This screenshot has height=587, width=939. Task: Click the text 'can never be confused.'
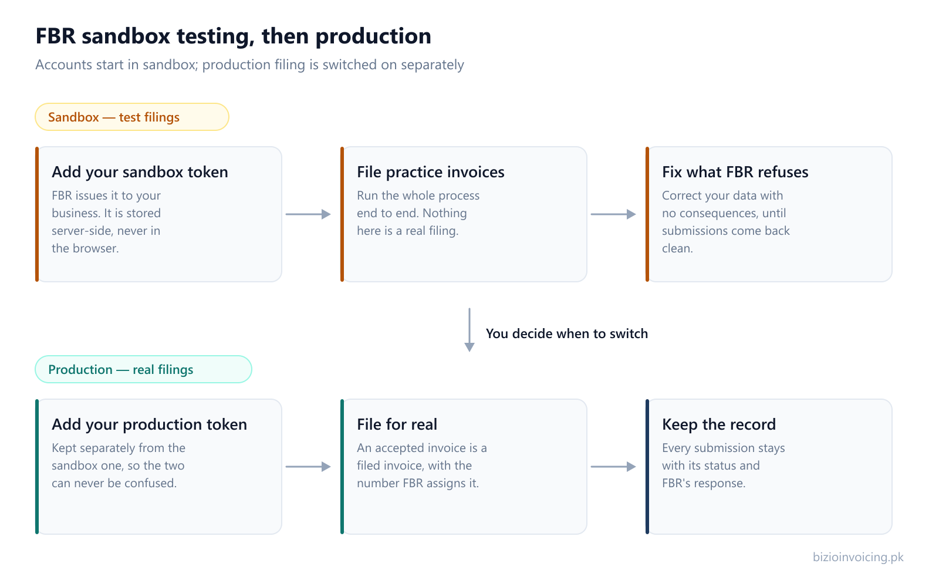click(x=114, y=483)
